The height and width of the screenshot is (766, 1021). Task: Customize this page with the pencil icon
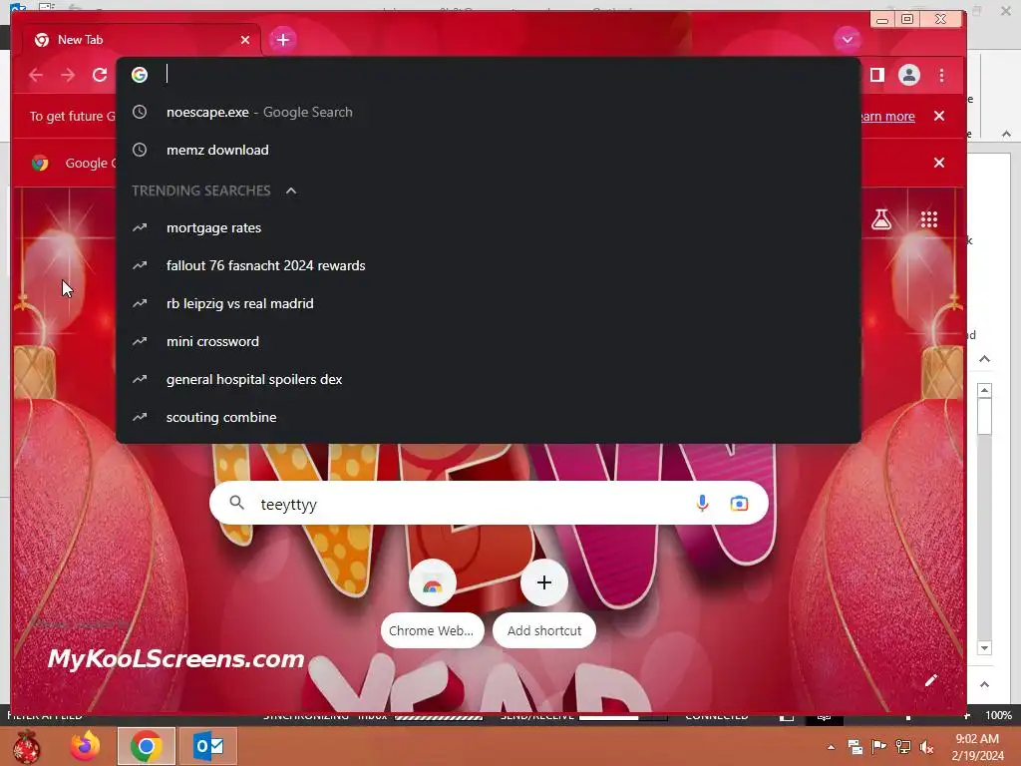pyautogui.click(x=930, y=680)
